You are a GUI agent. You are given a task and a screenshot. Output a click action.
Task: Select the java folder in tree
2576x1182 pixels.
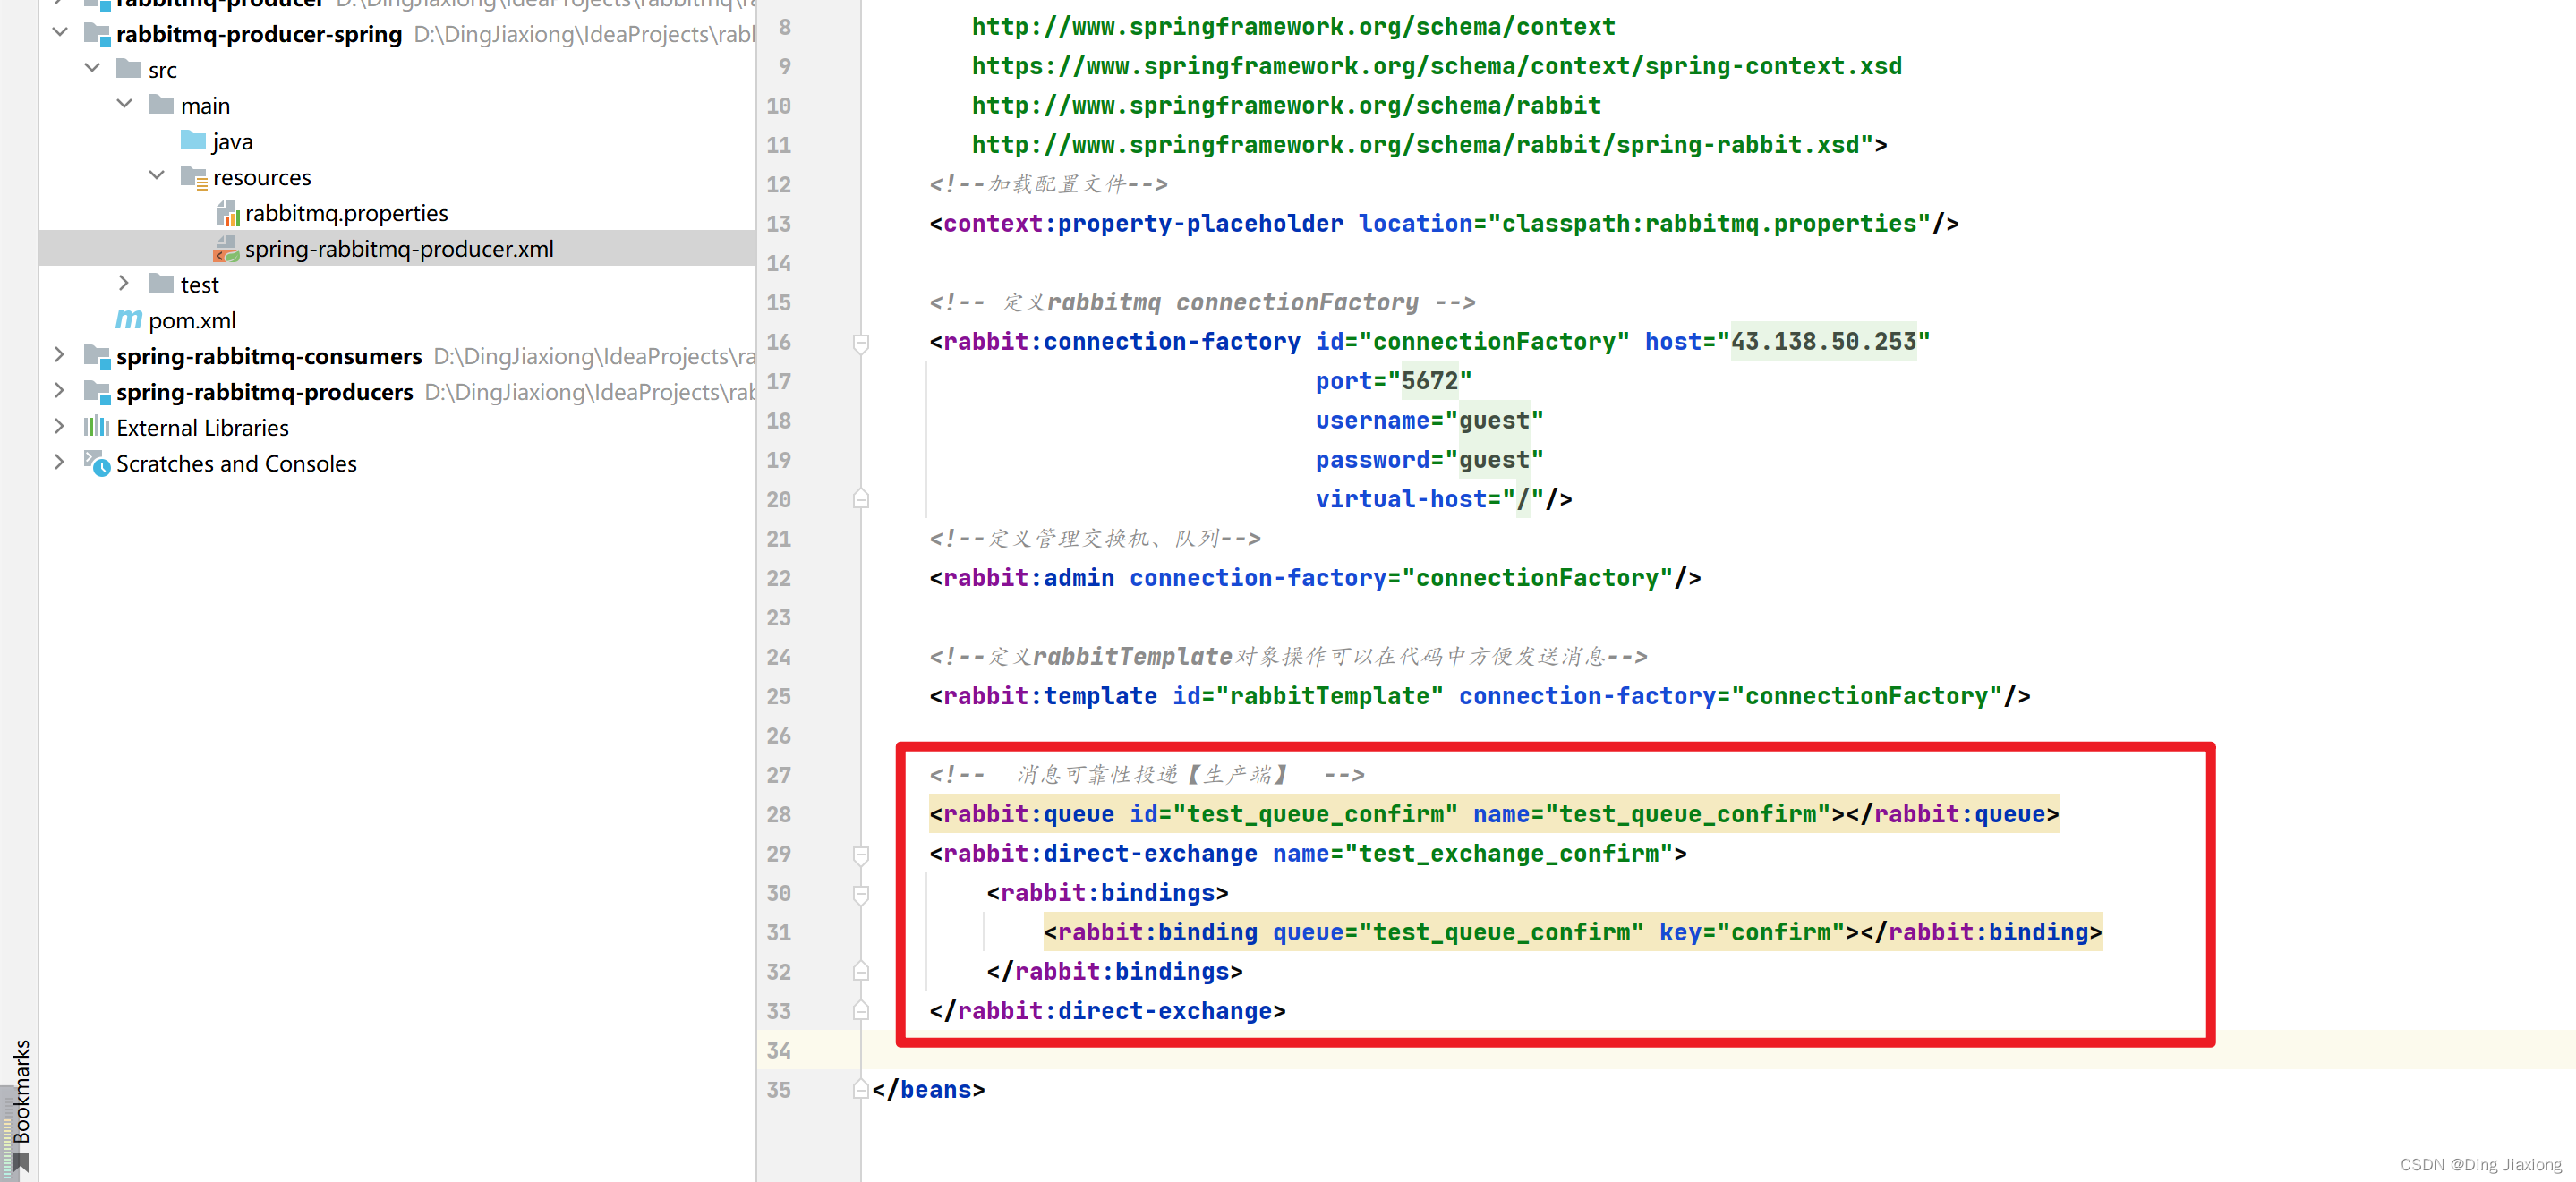click(232, 142)
